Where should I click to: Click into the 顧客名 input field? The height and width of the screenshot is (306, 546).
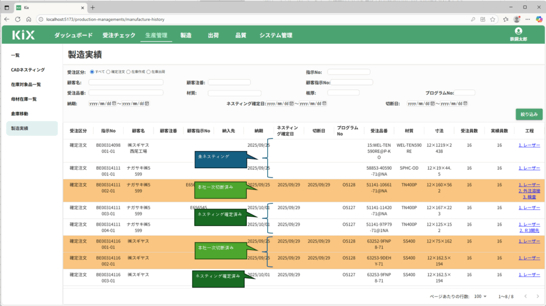126,82
